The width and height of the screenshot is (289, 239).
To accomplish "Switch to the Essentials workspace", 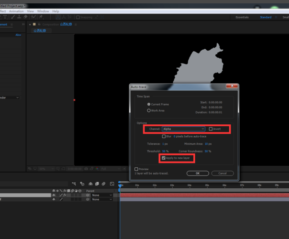I will (x=242, y=17).
